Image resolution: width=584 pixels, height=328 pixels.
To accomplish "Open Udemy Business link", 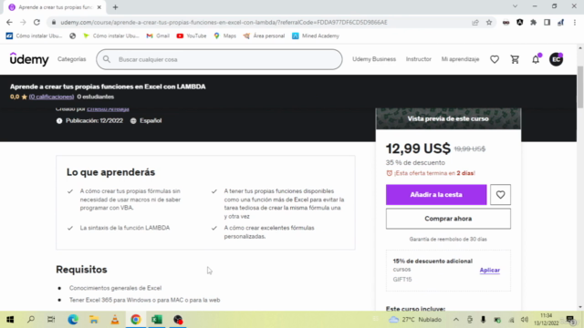I will (374, 59).
